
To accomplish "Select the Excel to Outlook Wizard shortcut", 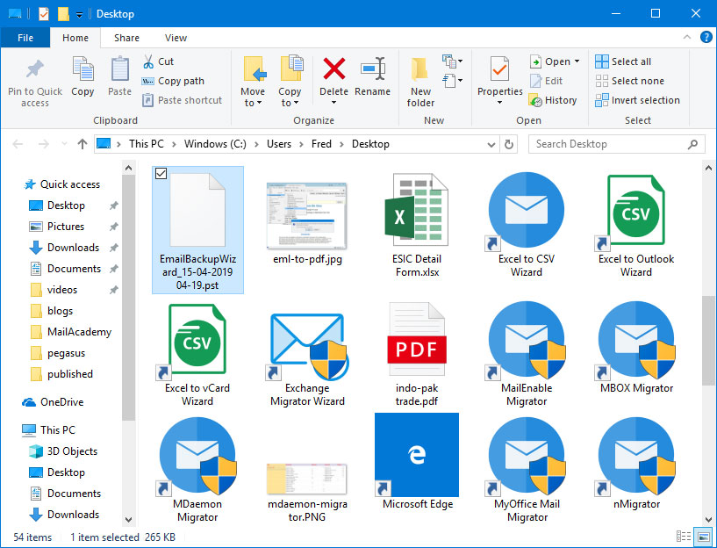I will [636, 224].
